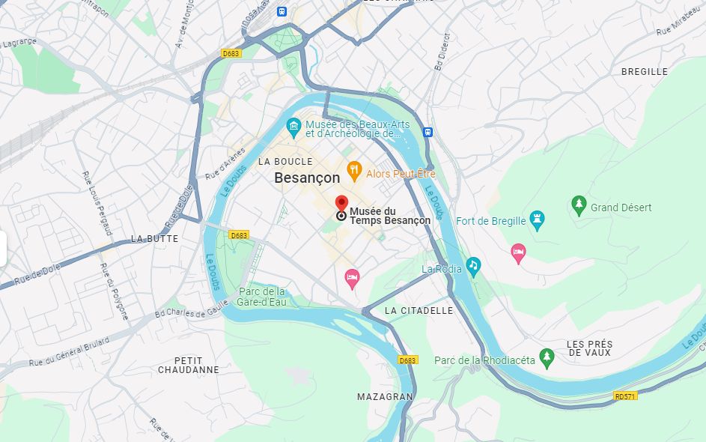Click the Parc de la Rhodiacéta tree icon
The width and height of the screenshot is (706, 442).
coord(547,359)
